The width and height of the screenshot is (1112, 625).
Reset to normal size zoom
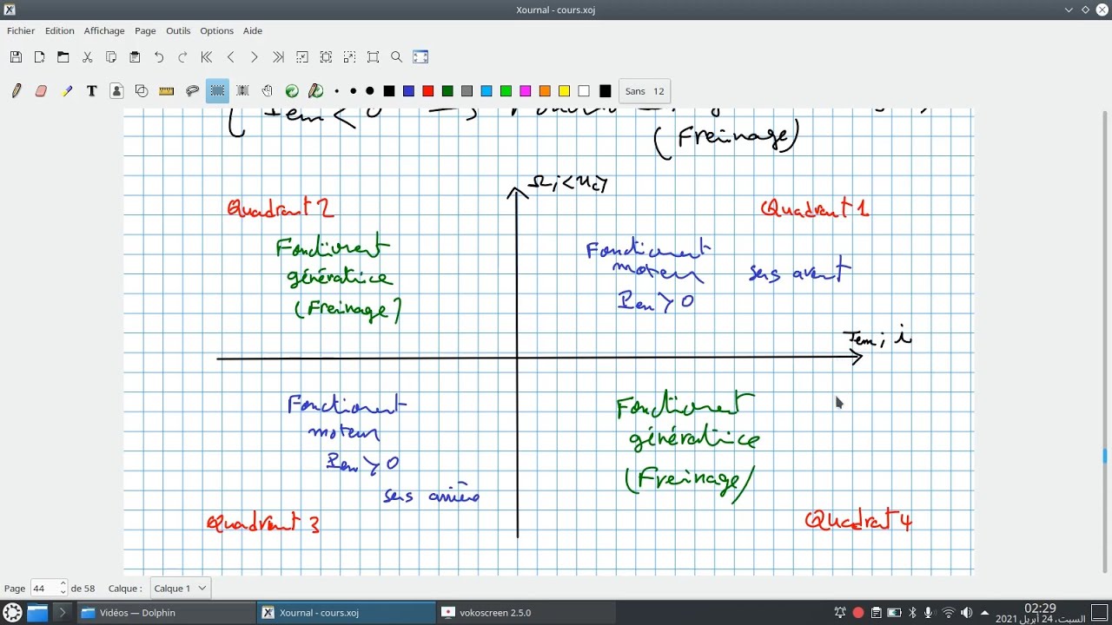pos(374,57)
